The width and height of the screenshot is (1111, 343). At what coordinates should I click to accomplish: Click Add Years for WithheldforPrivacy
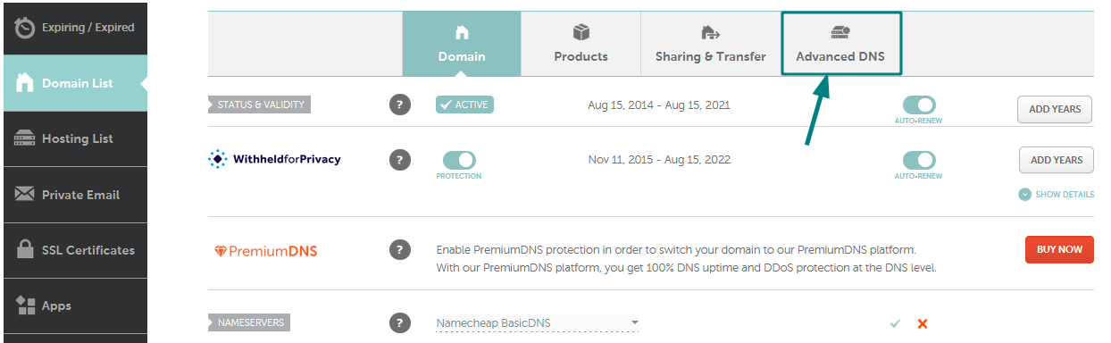pyautogui.click(x=1056, y=160)
